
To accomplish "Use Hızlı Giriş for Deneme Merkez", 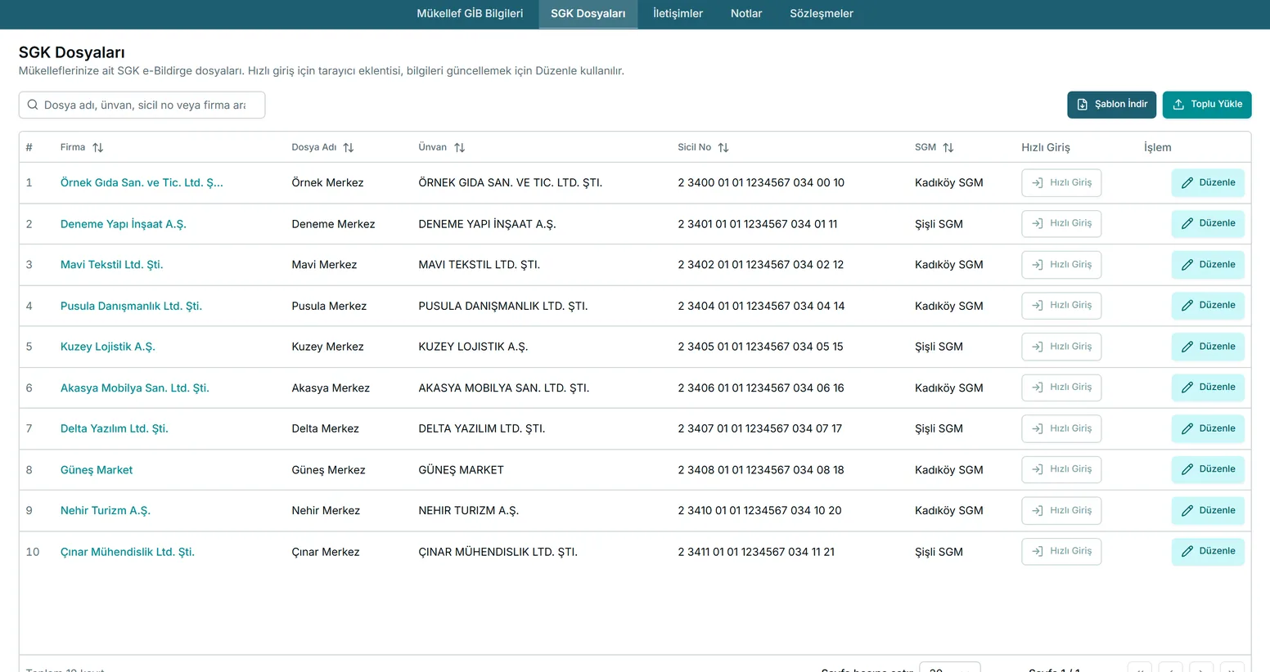I will coord(1061,224).
